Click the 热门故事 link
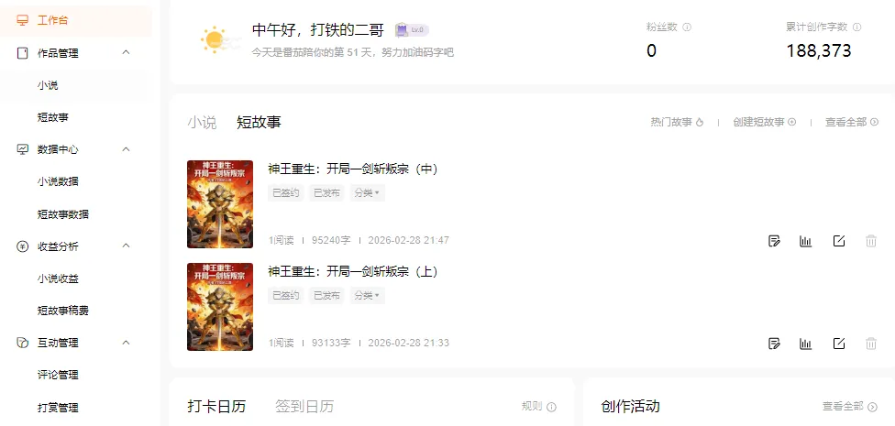Image resolution: width=895 pixels, height=426 pixels. [x=677, y=122]
